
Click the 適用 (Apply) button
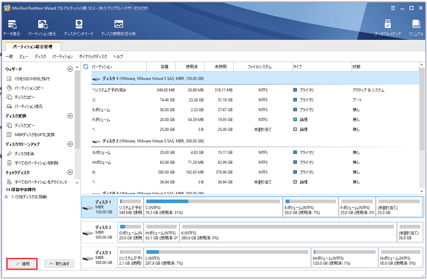22,263
